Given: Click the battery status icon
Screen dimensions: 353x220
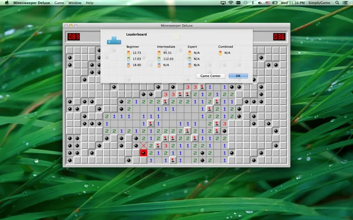Looking at the screenshot, I should (275, 3).
